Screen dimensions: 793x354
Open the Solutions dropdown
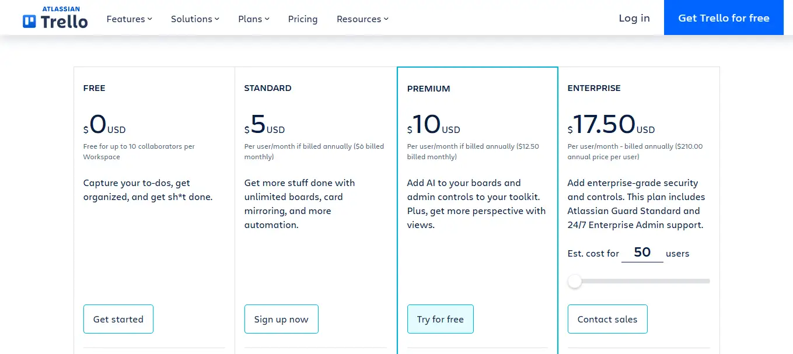[194, 19]
